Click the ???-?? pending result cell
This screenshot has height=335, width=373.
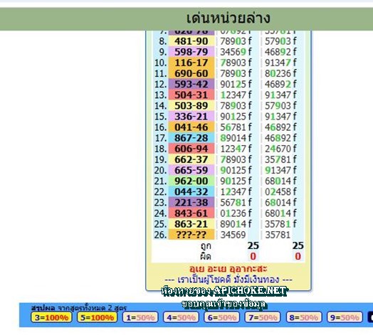[191, 235]
